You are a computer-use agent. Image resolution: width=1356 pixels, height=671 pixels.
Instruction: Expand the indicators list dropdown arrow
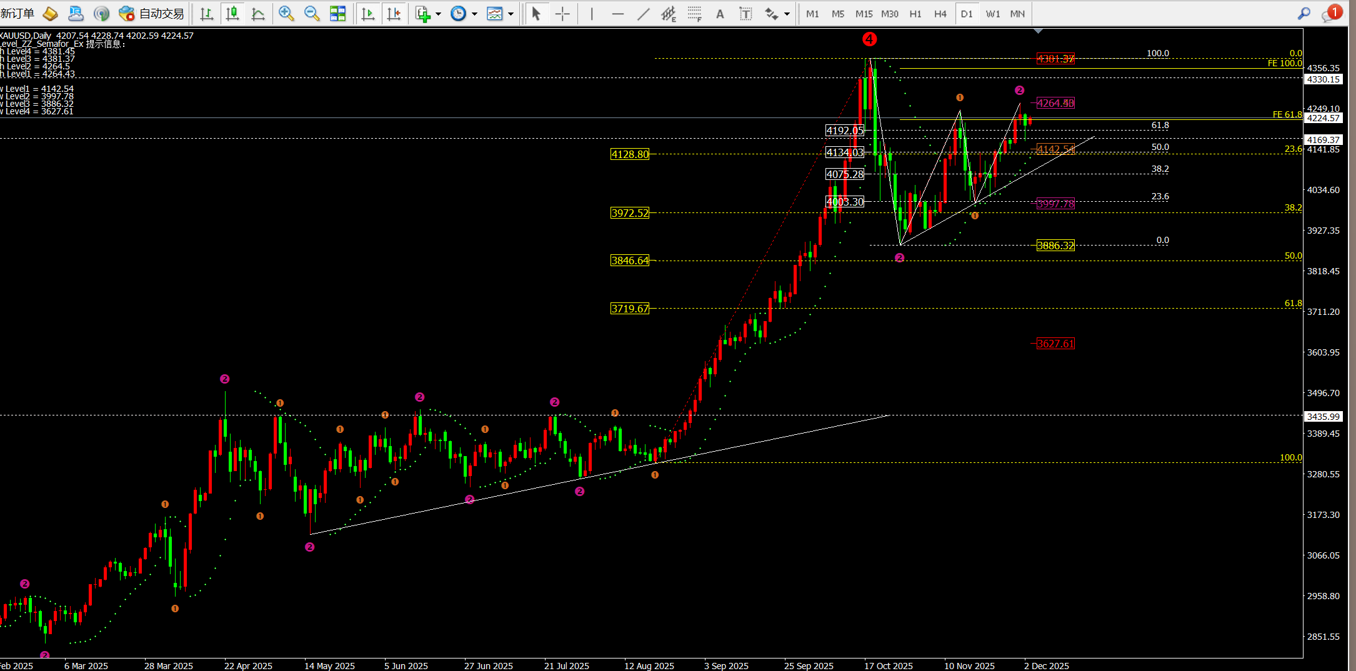[438, 14]
